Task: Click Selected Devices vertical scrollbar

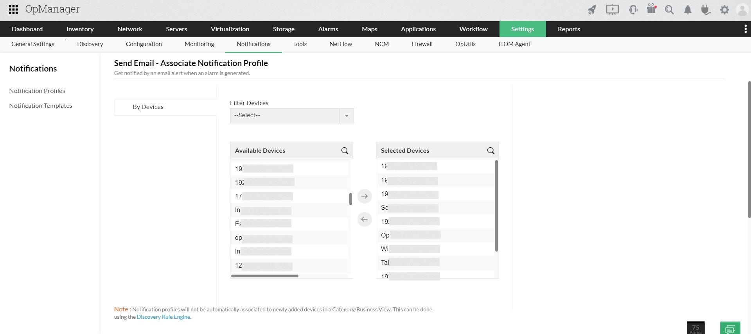Action: (496, 205)
